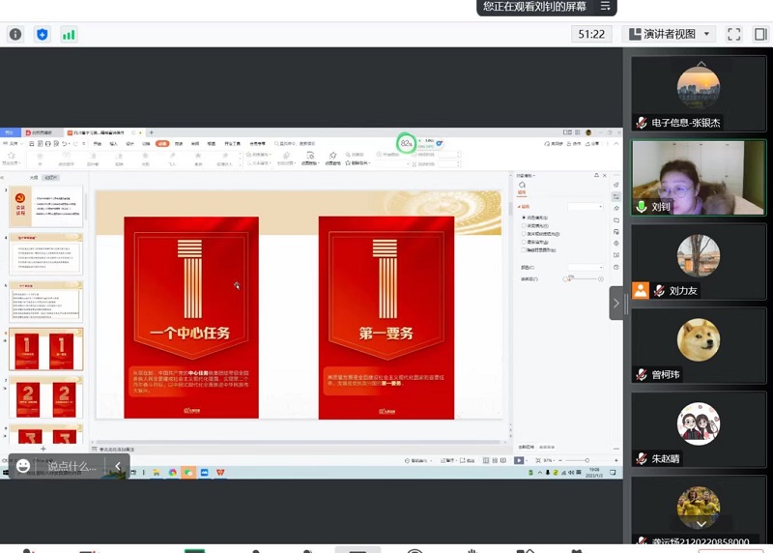Click the meeting info icon
Image resolution: width=773 pixels, height=553 pixels.
coord(15,35)
